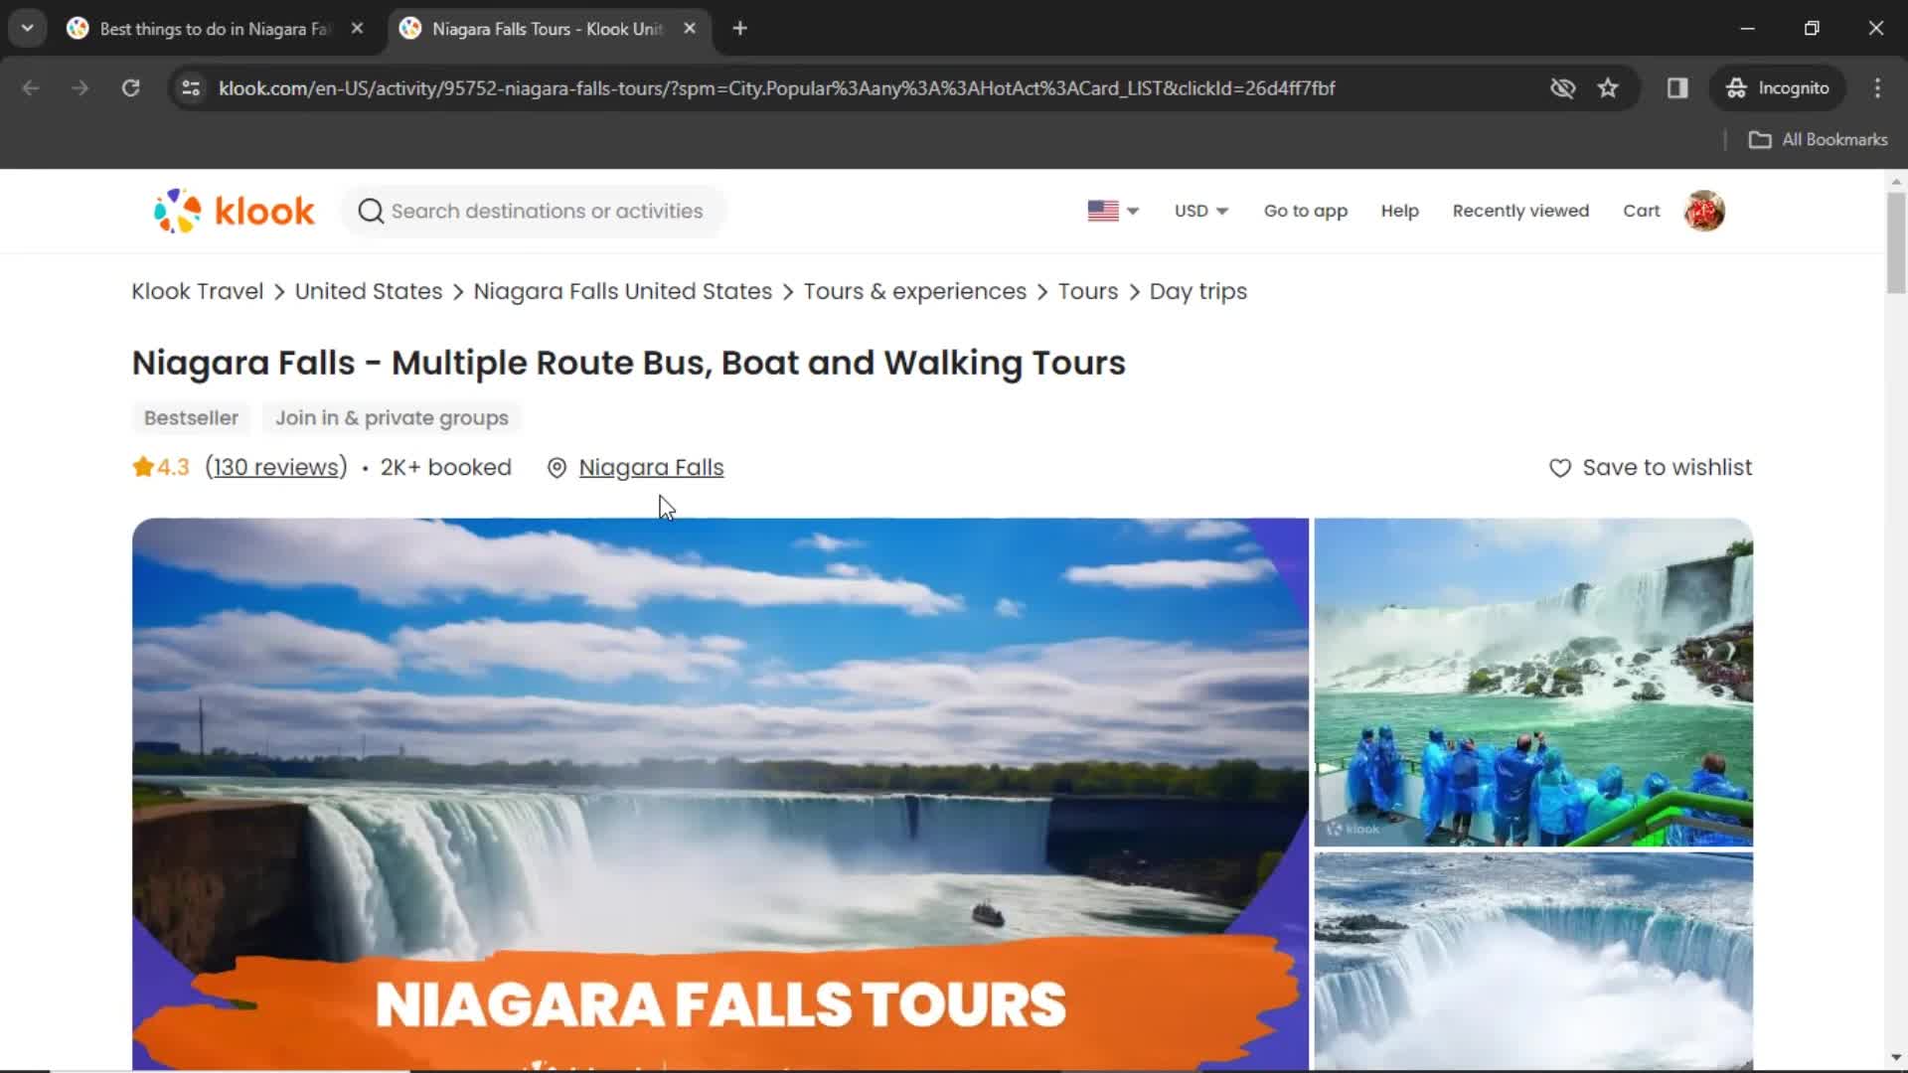Click the 130 reviews link
The width and height of the screenshot is (1908, 1073).
point(274,468)
